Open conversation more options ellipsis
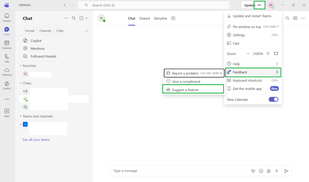Viewport: 309px width, 182px height. point(303,18)
